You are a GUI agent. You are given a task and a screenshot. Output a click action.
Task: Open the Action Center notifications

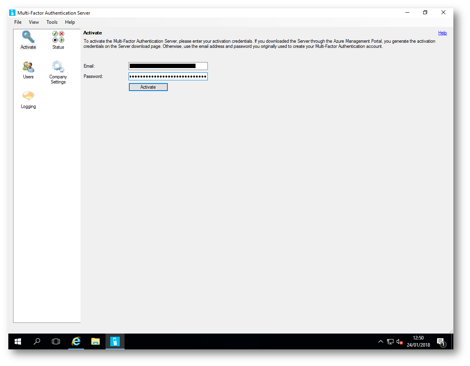click(441, 342)
